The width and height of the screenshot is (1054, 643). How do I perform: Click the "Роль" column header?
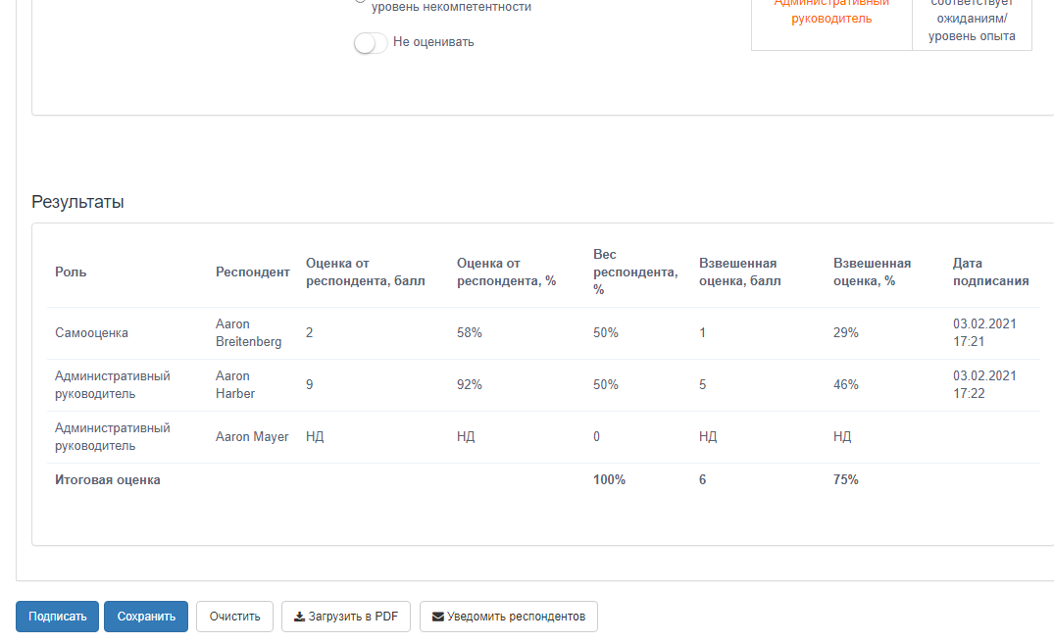pyautogui.click(x=71, y=272)
